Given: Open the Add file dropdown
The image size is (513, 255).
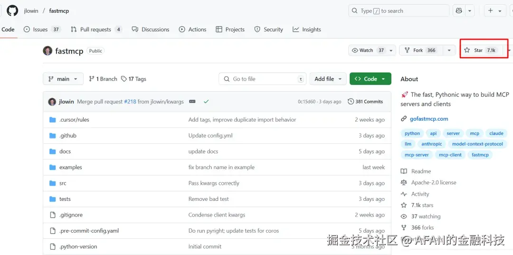Looking at the screenshot, I should pos(328,79).
